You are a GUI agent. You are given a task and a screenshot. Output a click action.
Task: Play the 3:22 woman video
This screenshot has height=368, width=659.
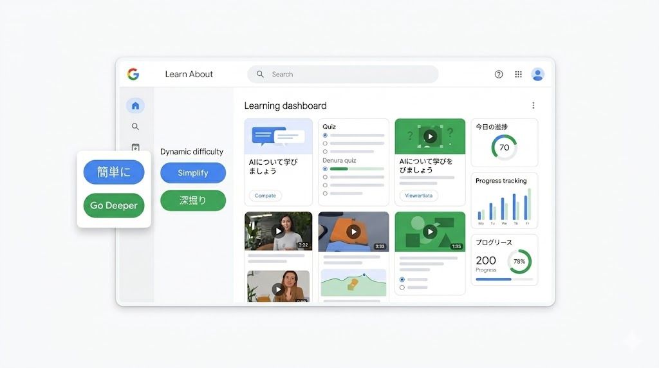[278, 231]
